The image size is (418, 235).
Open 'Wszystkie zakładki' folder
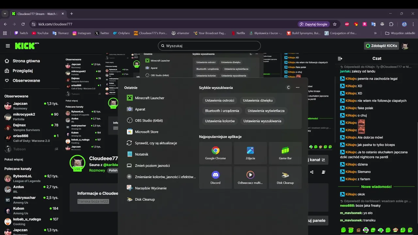pos(400,33)
